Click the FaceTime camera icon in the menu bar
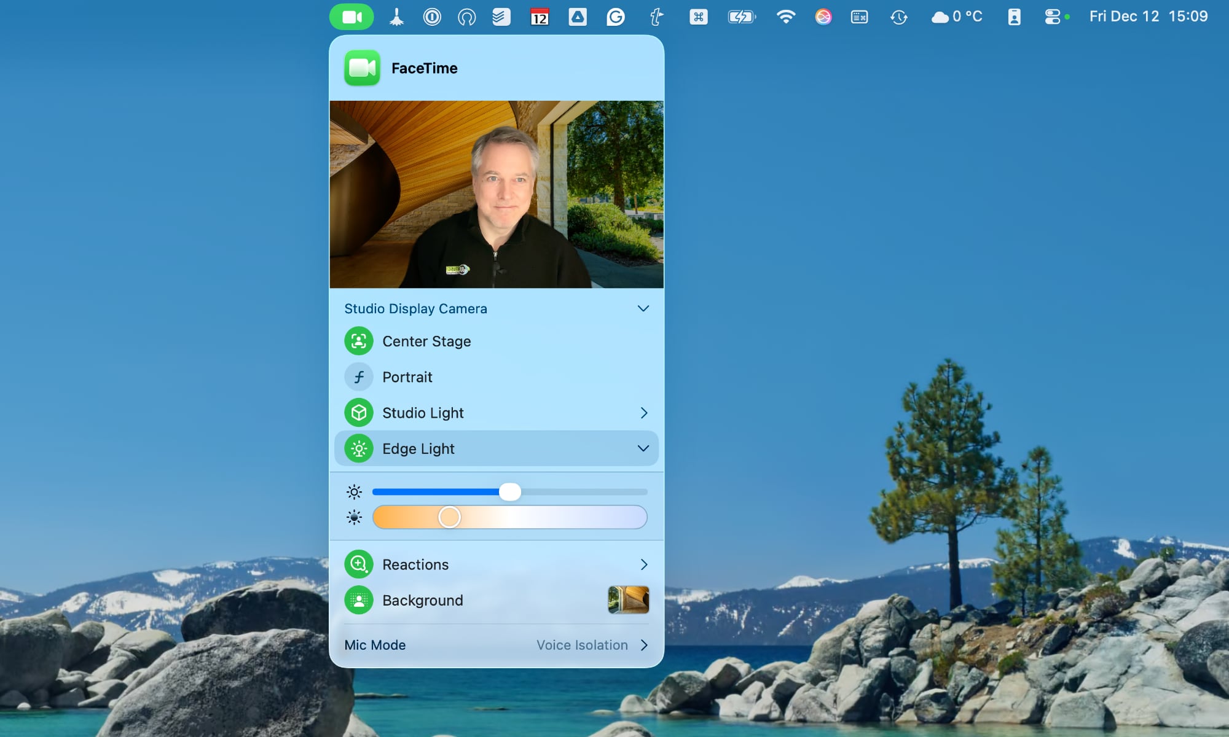The height and width of the screenshot is (737, 1229). (352, 17)
